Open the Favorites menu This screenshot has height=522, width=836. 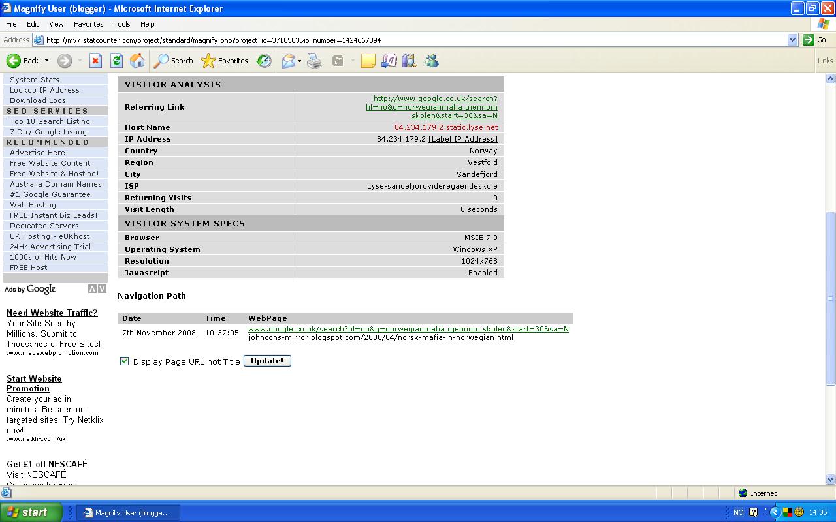click(x=89, y=24)
